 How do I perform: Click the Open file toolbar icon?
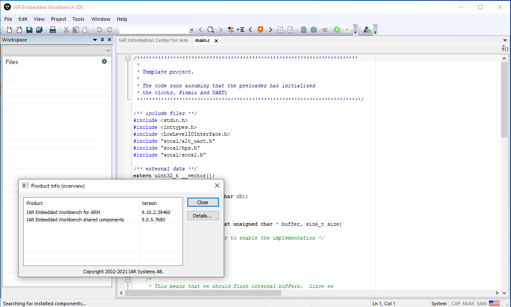(19, 30)
